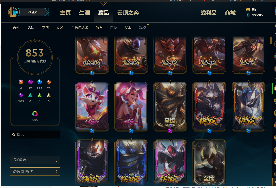Select the teal triangle filter showing 6

coord(30,95)
